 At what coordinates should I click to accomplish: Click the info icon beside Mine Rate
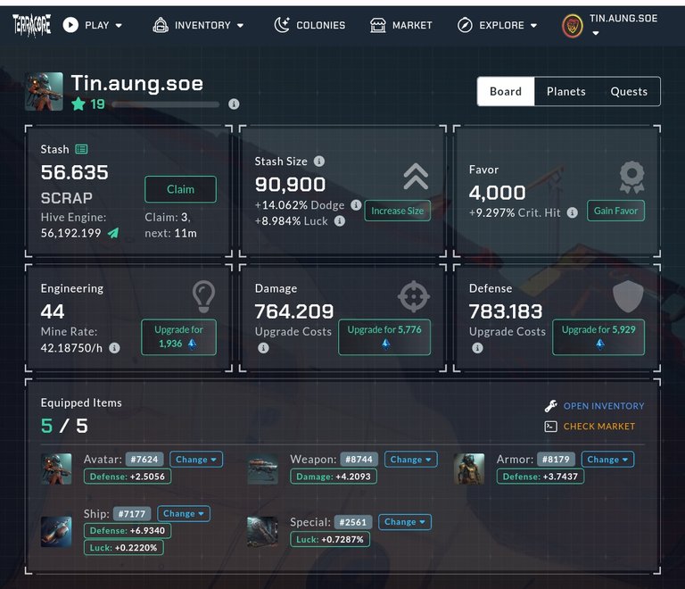[114, 348]
